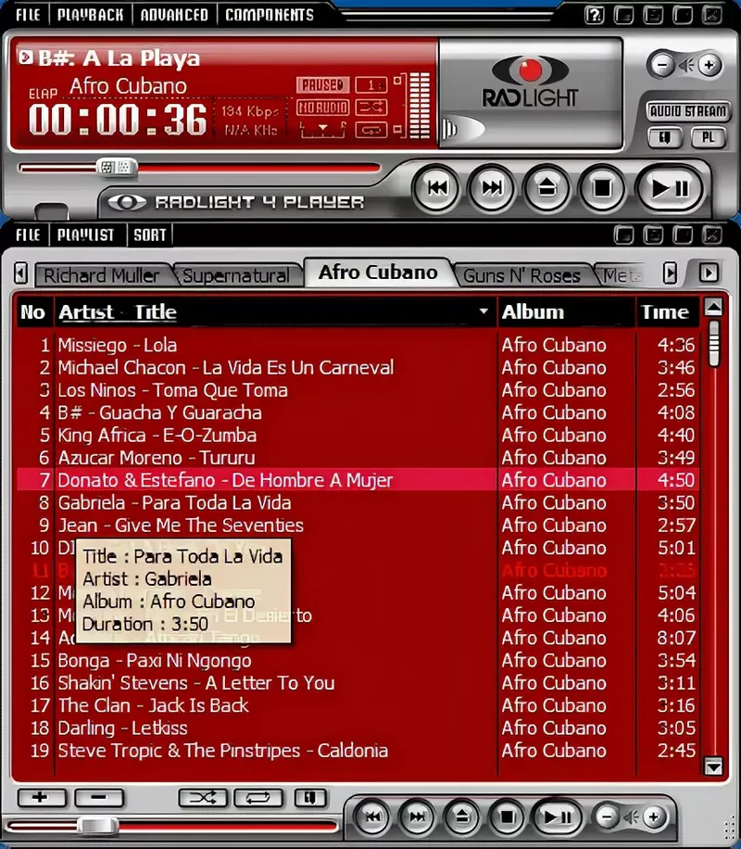Click the playlist vertical scrollbar thumb
Image resolution: width=741 pixels, height=849 pixels.
714,343
